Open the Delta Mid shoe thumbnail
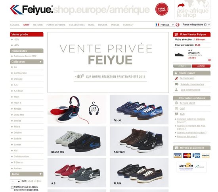The height and width of the screenshot is (192, 218). pos(77,141)
